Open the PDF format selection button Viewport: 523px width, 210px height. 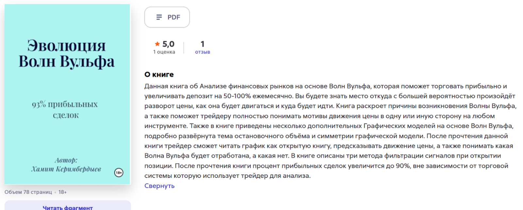click(x=167, y=17)
